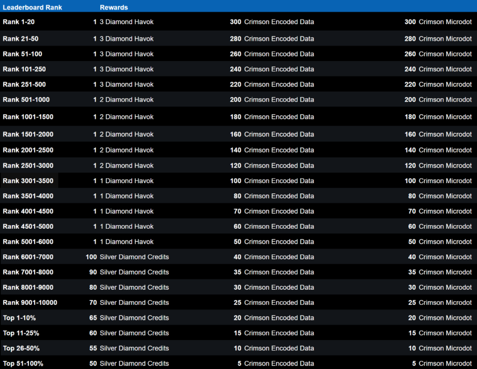Click "260 Crimson Microdot" reward
Viewport: 477px width, 369px height.
coord(438,54)
